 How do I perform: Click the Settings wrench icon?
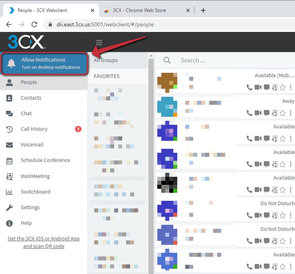9,208
